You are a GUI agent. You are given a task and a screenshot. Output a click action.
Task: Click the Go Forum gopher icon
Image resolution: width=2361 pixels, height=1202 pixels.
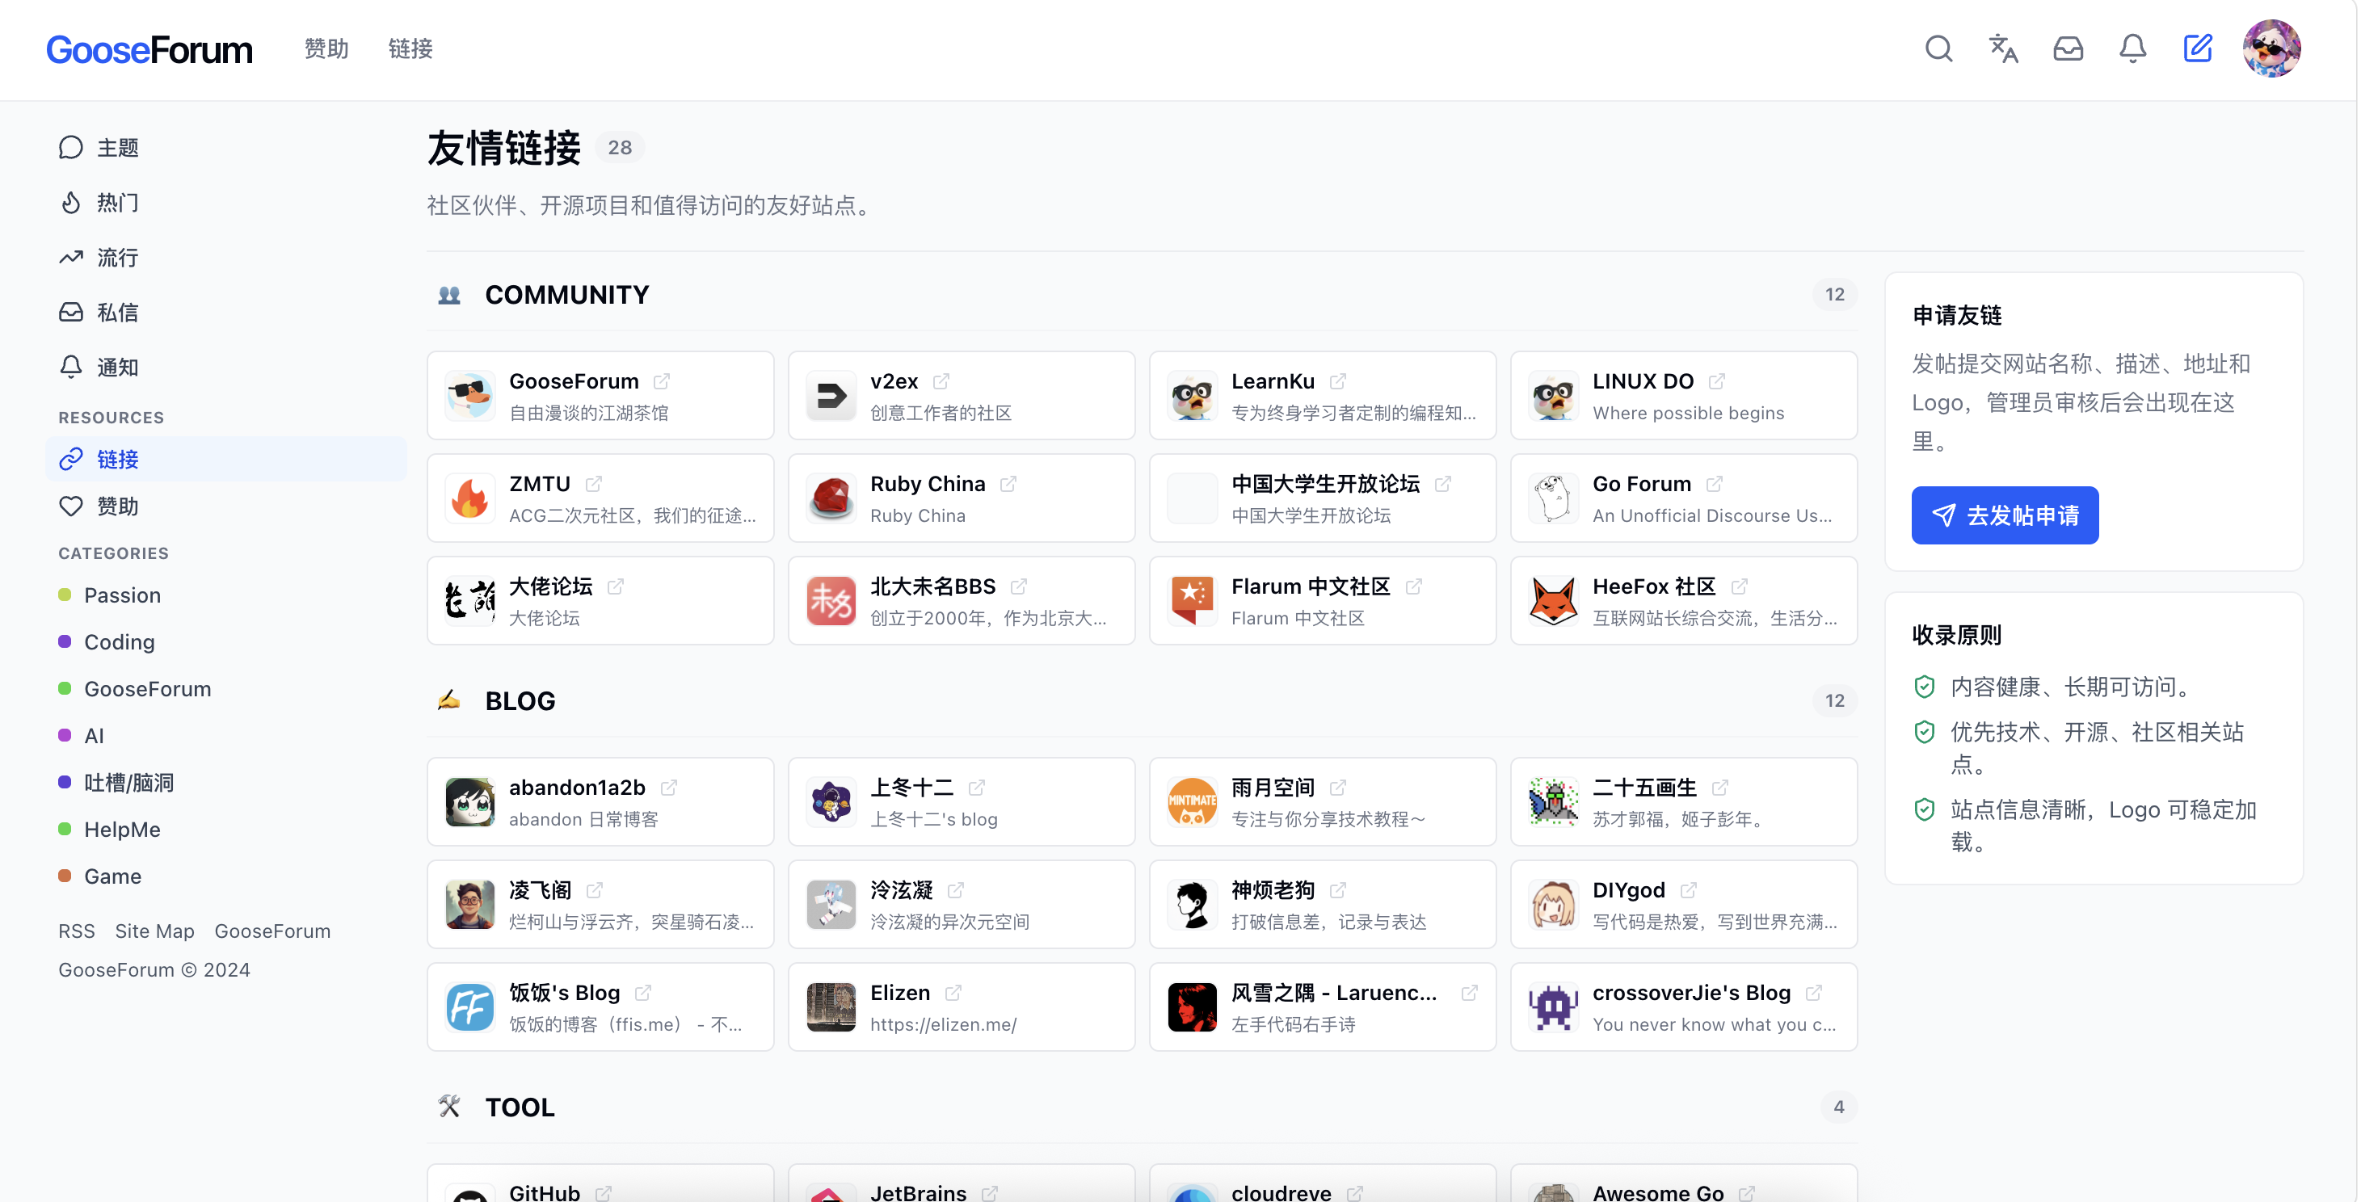(1554, 498)
